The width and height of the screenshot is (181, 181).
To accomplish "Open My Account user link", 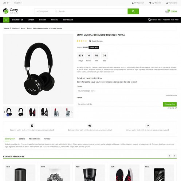I will 138,3.
